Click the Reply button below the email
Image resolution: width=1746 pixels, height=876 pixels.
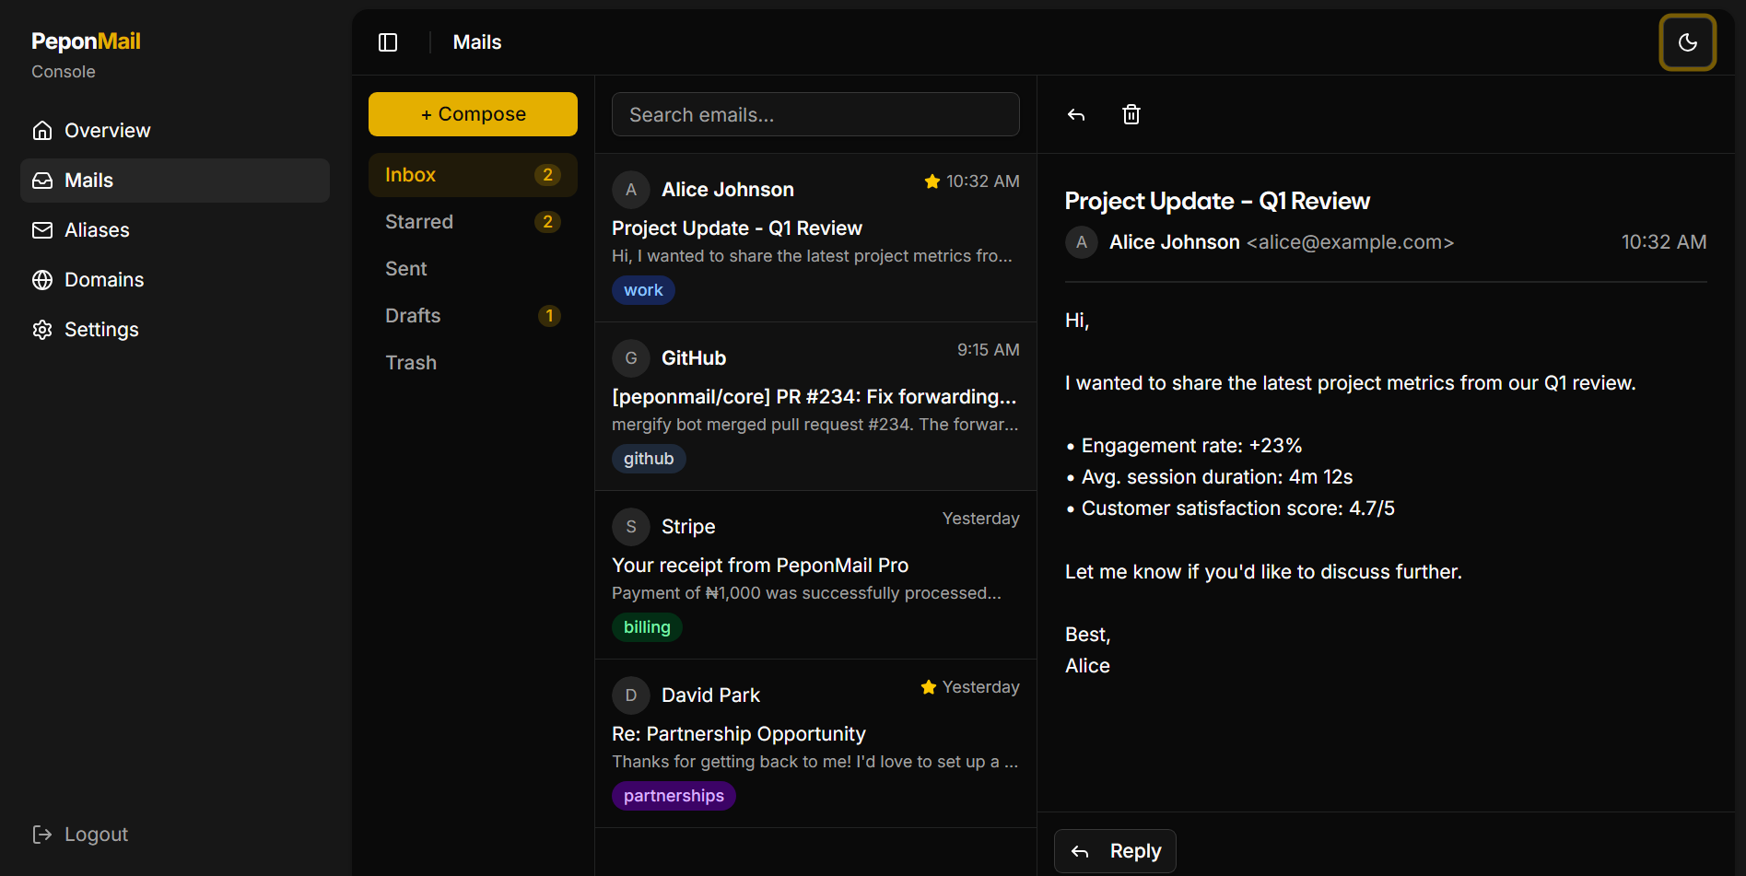pyautogui.click(x=1115, y=850)
